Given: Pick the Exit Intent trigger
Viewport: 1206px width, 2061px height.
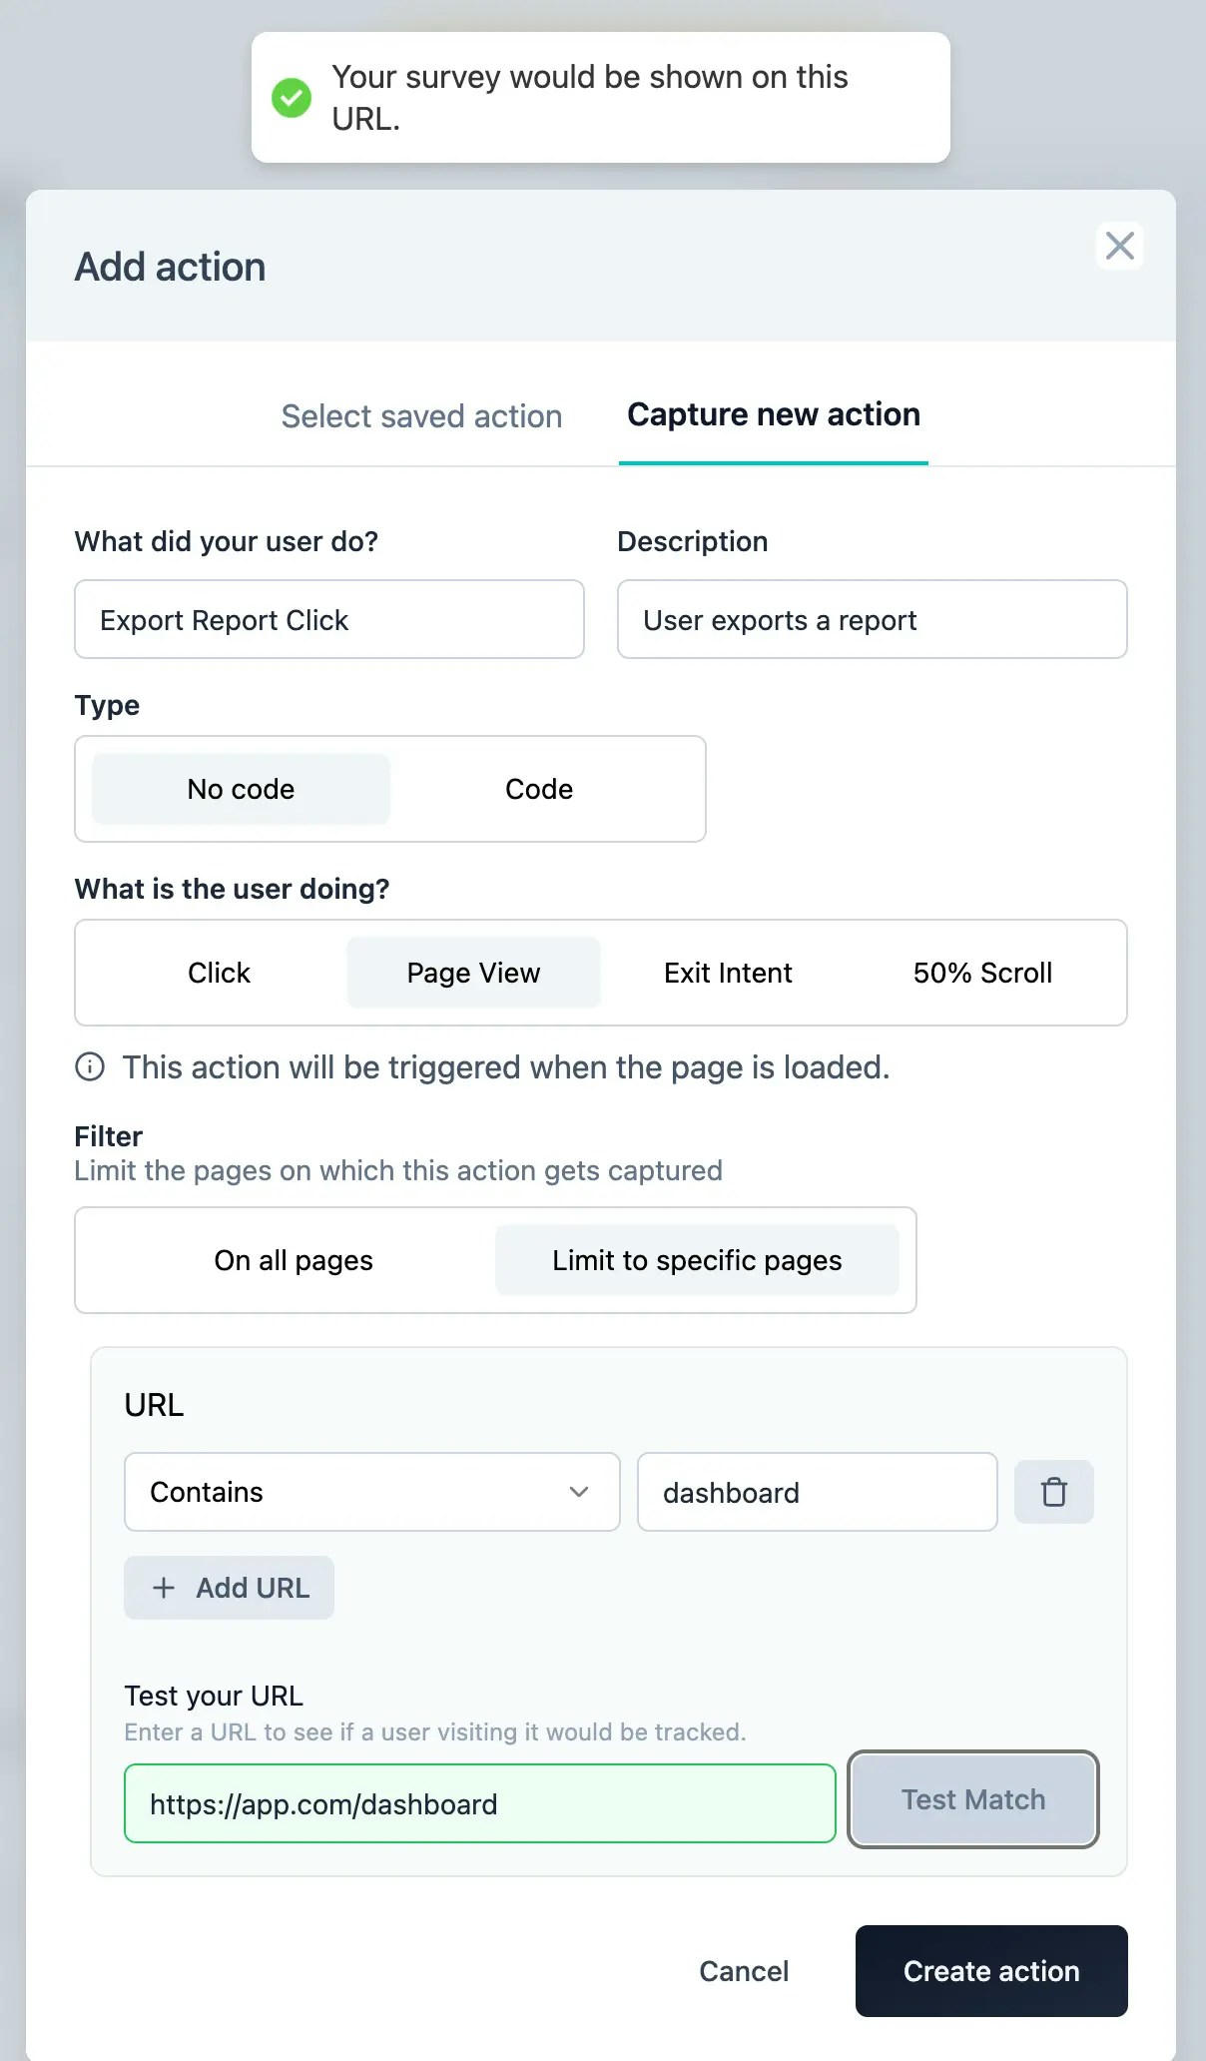Looking at the screenshot, I should pyautogui.click(x=728, y=973).
